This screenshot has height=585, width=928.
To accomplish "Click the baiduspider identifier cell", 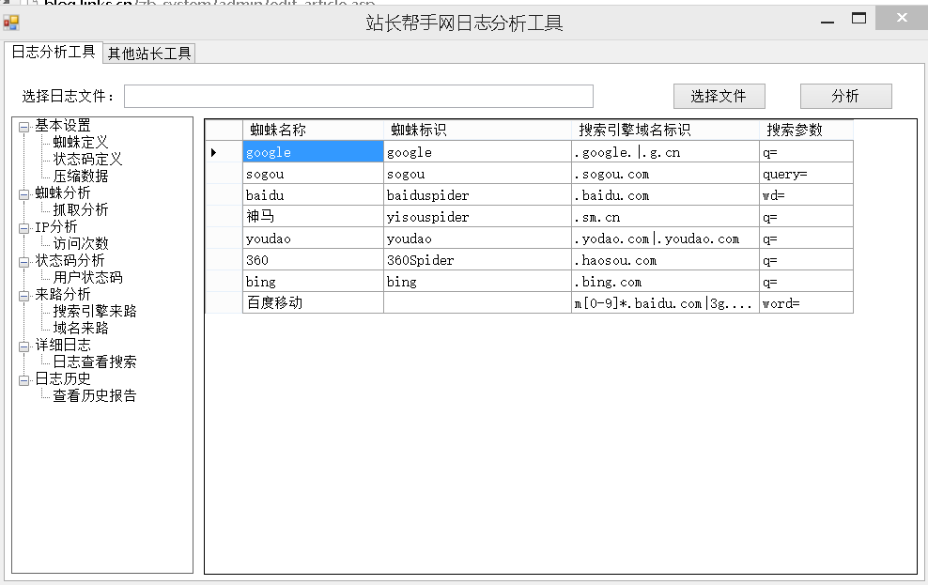I will pos(477,195).
